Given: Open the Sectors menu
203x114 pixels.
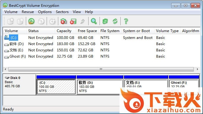Looking at the screenshot, I should click(x=62, y=12).
